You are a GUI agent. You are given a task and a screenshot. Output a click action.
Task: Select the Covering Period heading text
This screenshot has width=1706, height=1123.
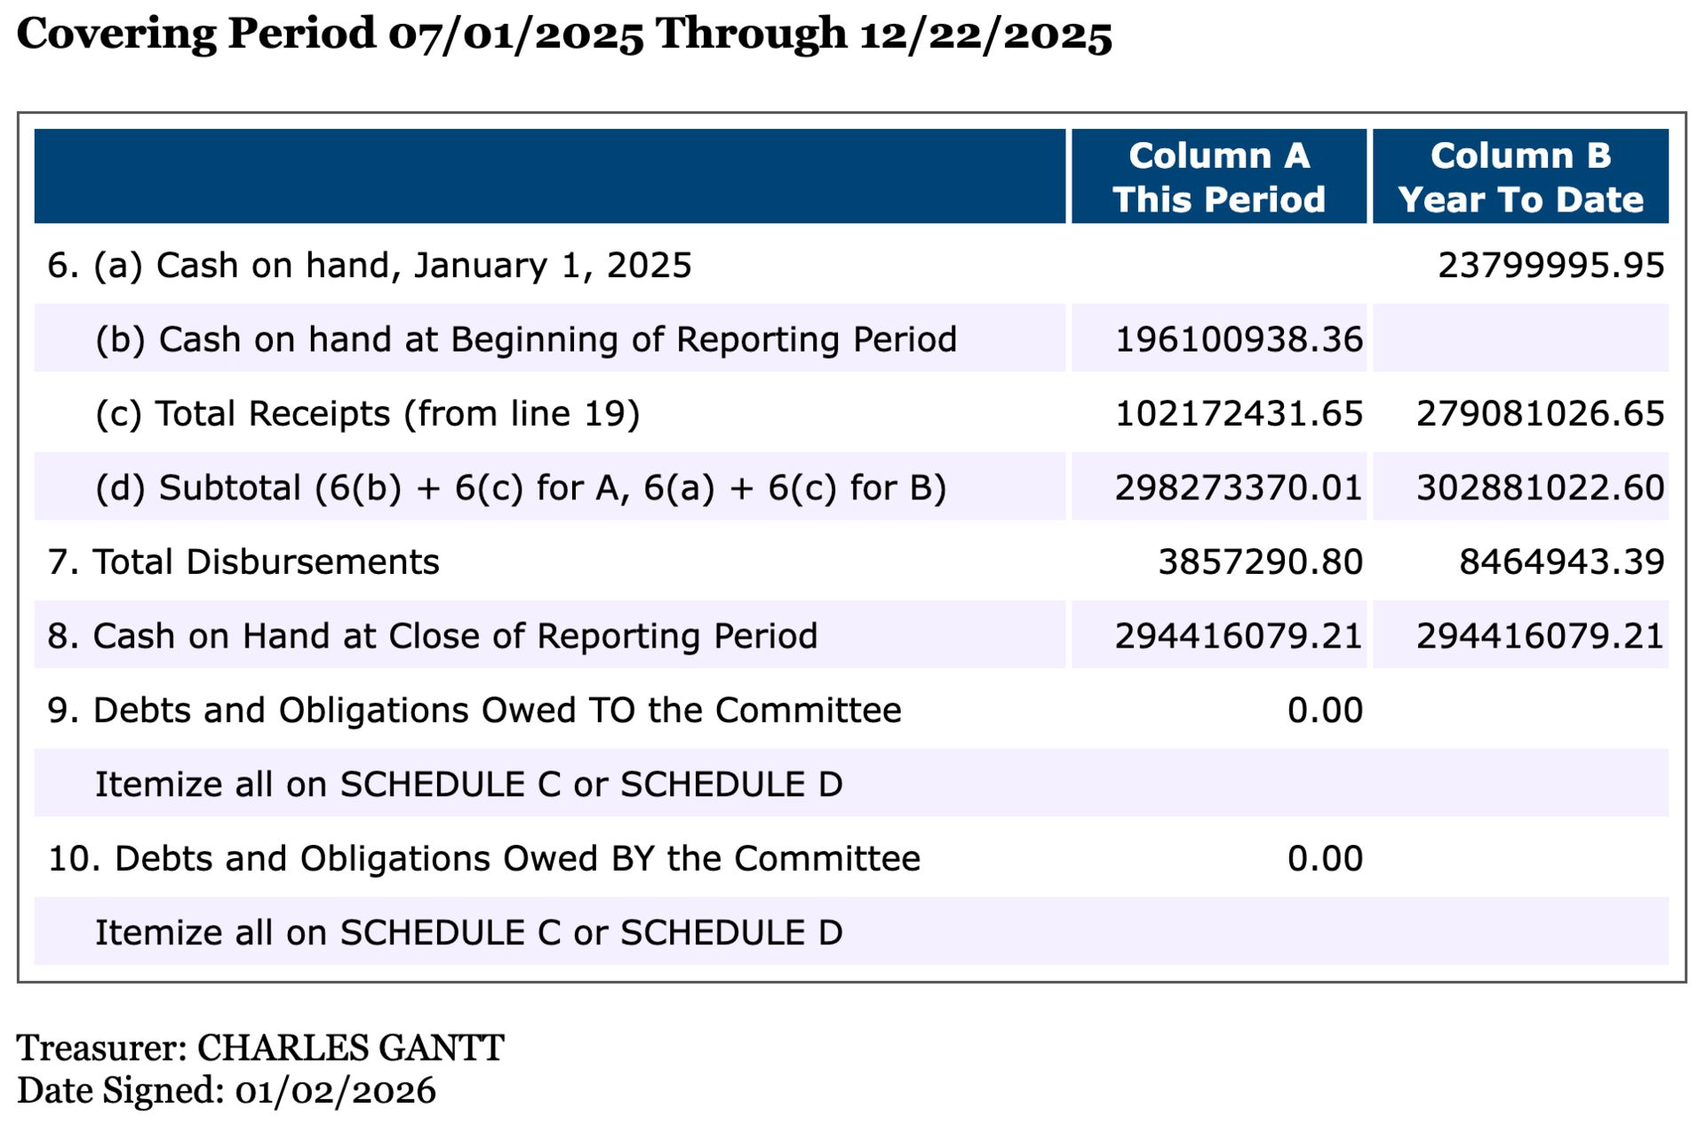(564, 36)
